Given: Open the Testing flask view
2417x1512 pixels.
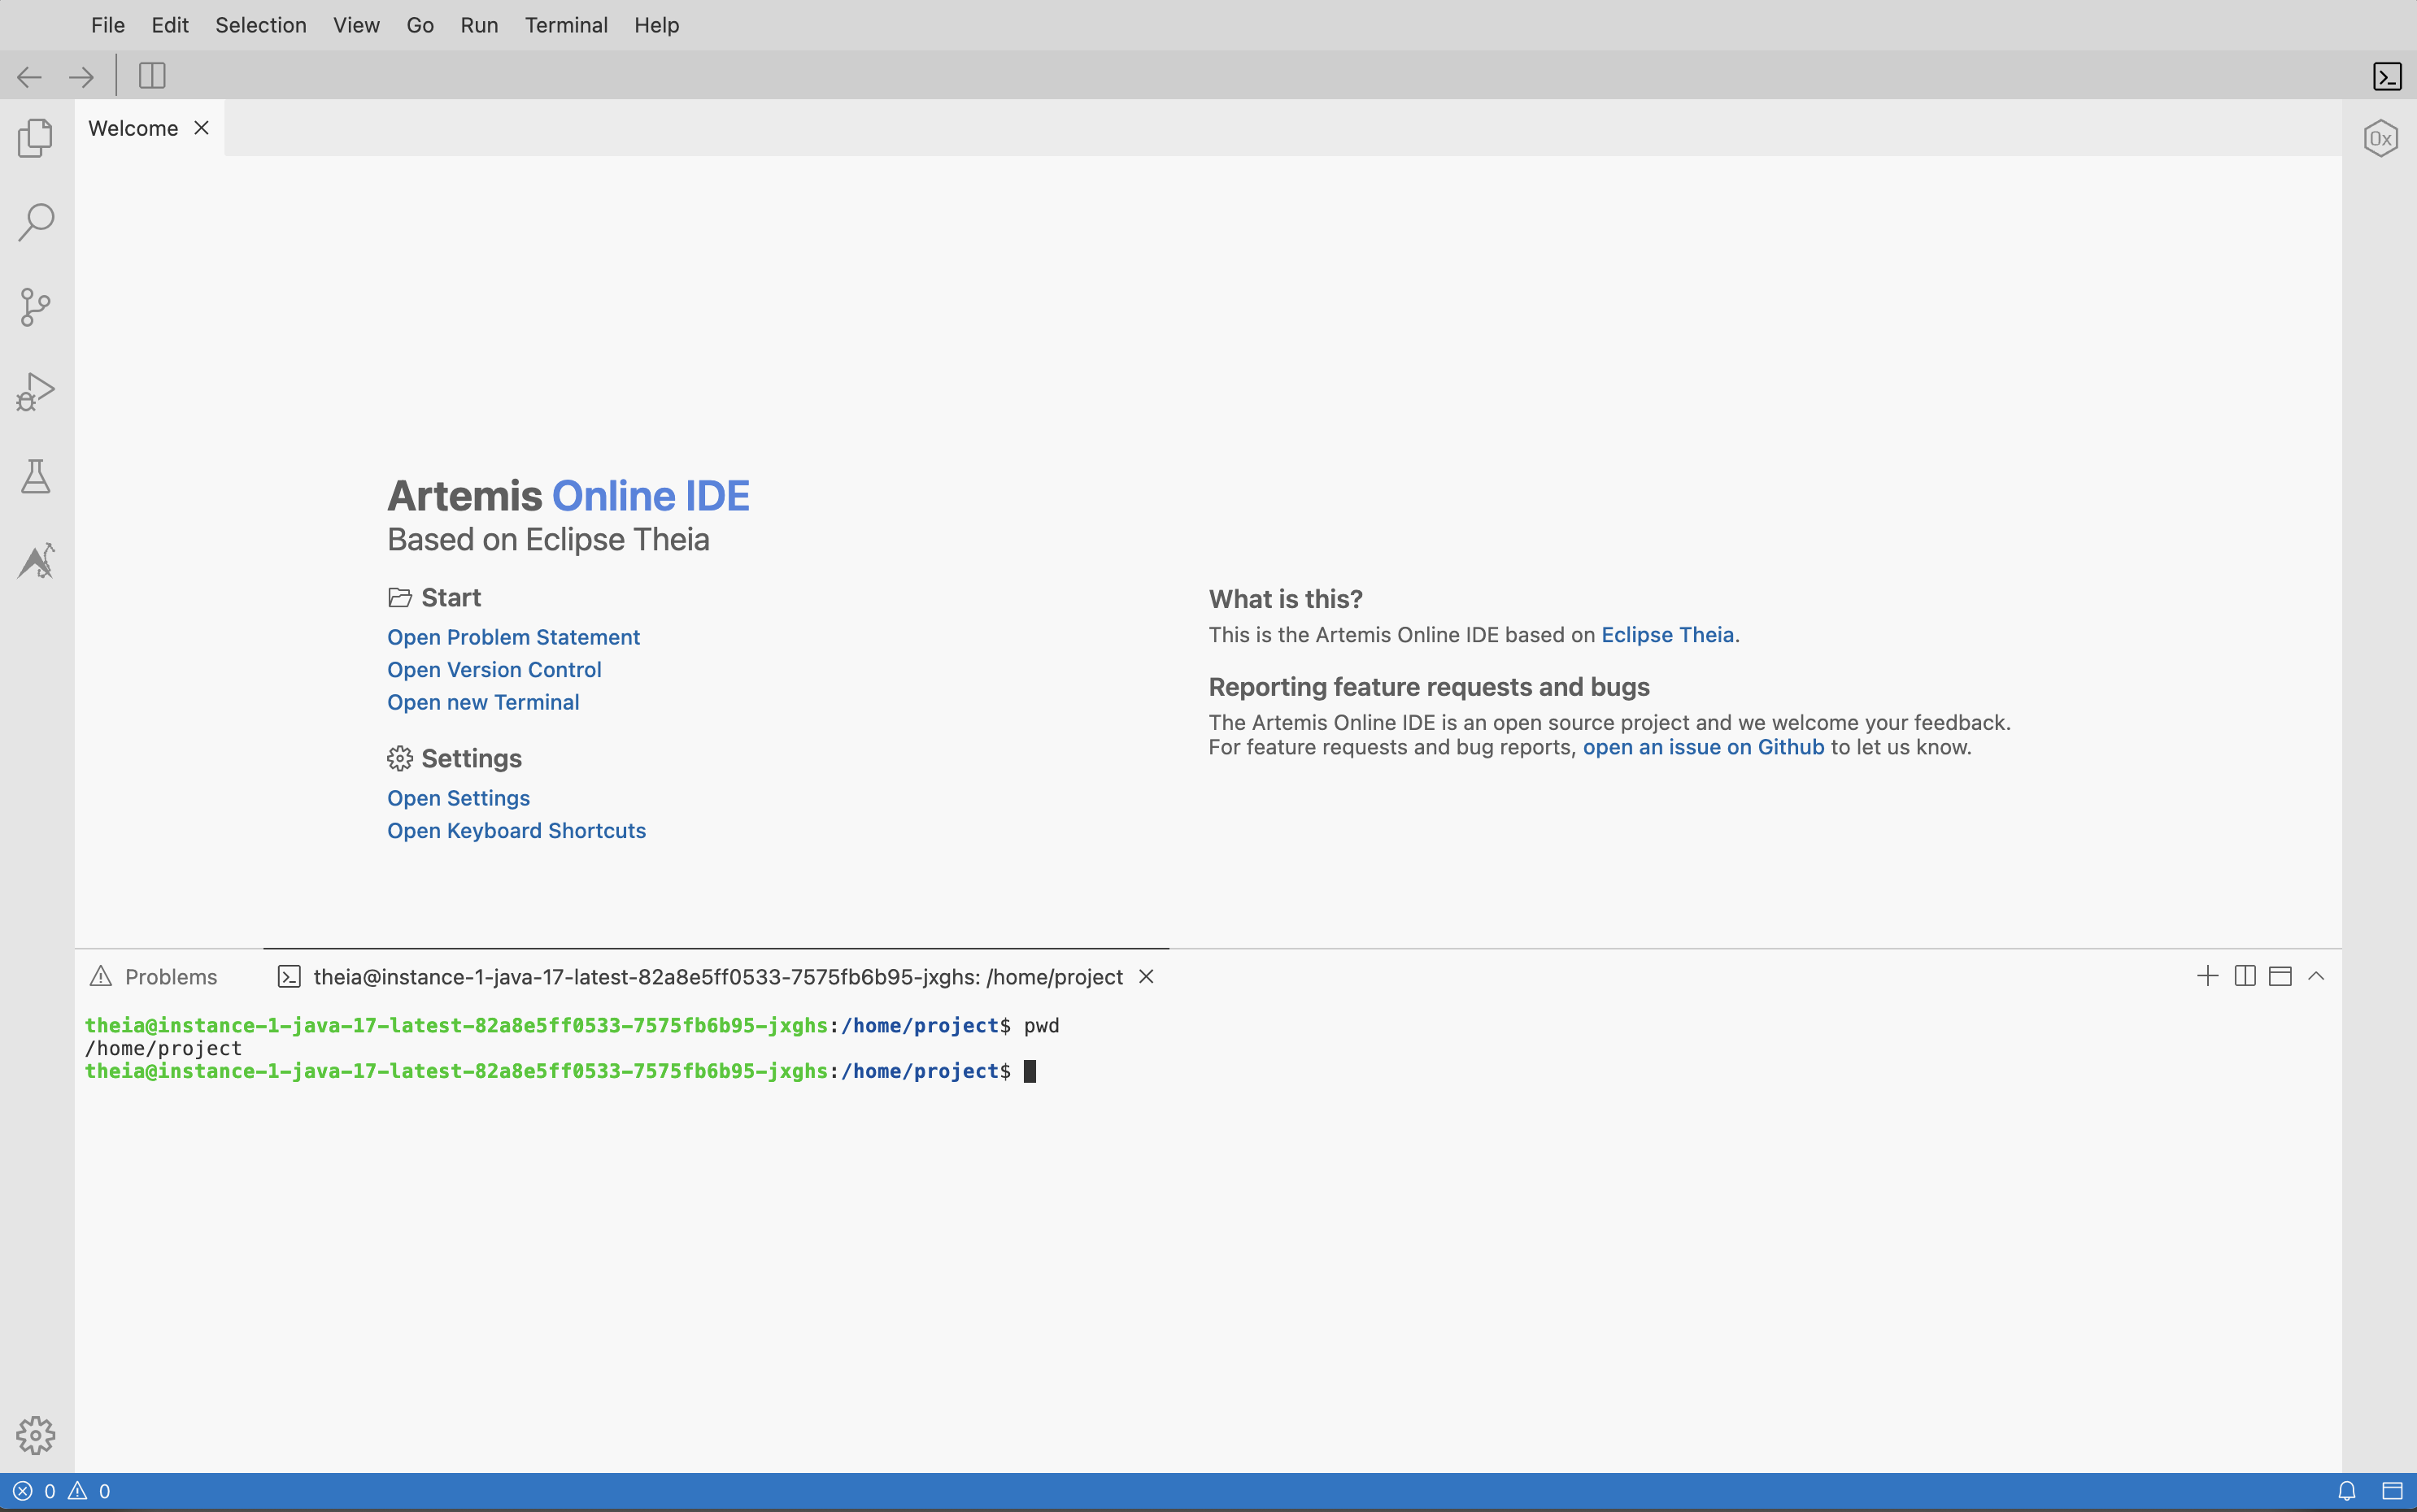Looking at the screenshot, I should click(x=36, y=476).
